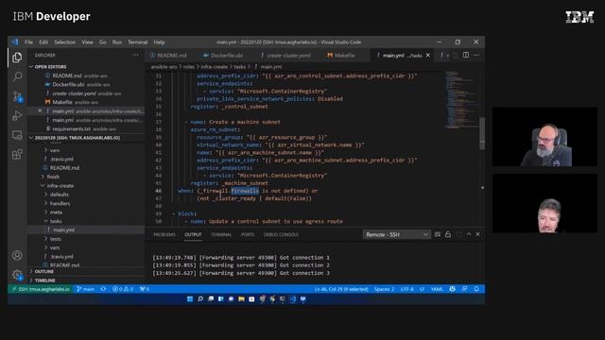Close the bottom panel
The image size is (605, 340).
tap(477, 234)
